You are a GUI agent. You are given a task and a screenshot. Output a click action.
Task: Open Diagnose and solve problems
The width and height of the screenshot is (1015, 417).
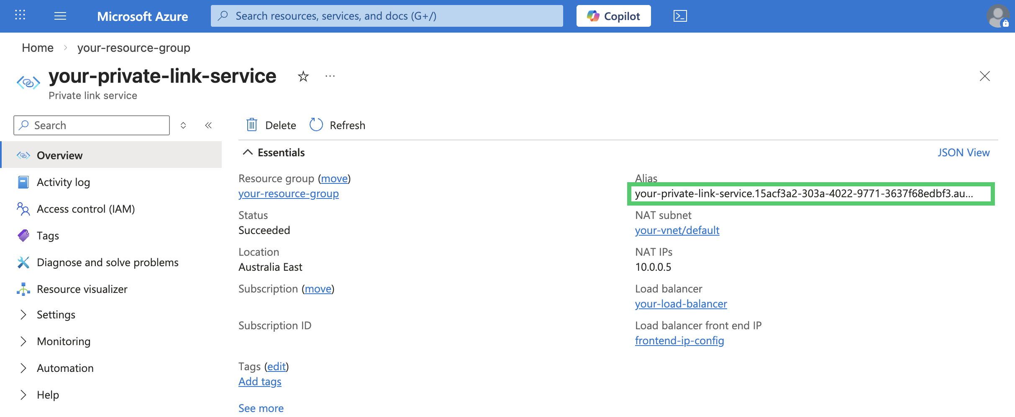click(108, 262)
